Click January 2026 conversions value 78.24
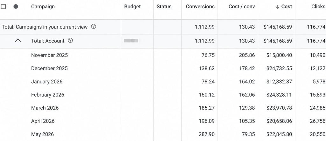This screenshot has width=326, height=141. click(208, 82)
